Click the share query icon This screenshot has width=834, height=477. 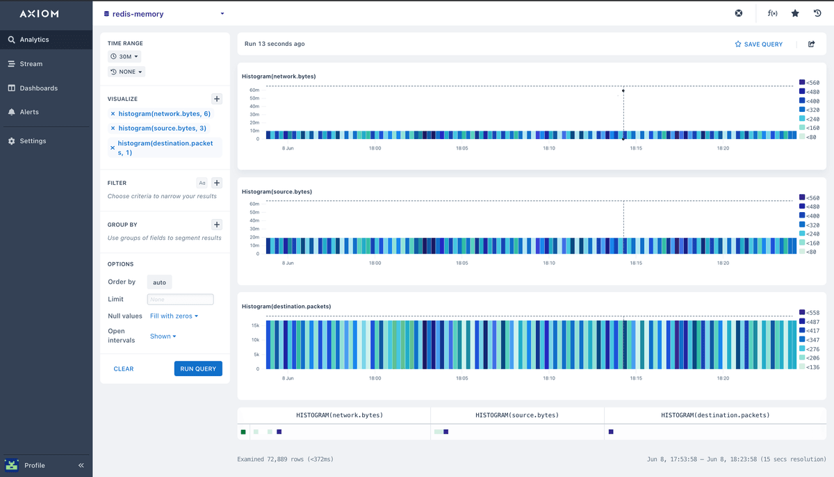point(811,43)
